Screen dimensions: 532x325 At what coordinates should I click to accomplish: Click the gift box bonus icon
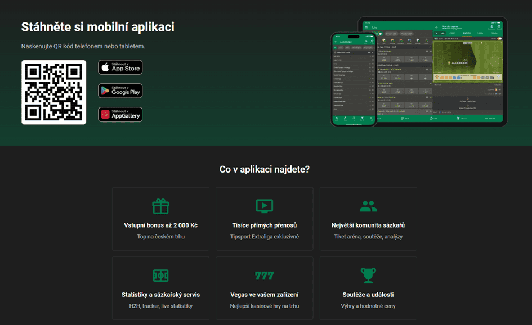pyautogui.click(x=160, y=206)
